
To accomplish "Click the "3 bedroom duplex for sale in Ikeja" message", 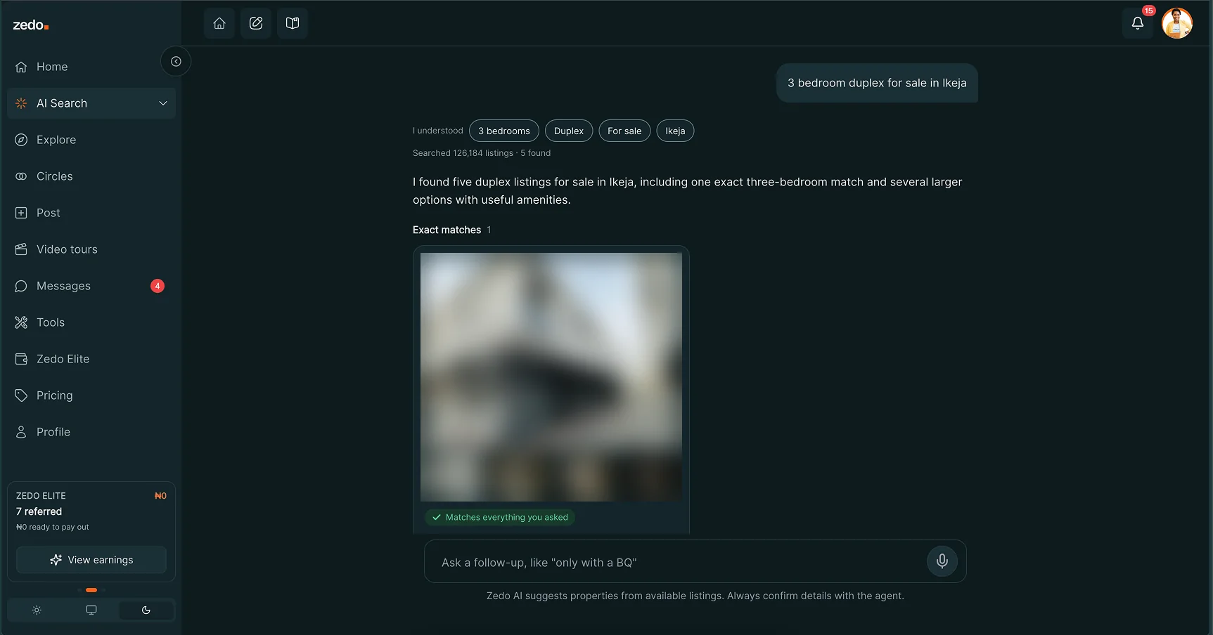I will click(877, 83).
